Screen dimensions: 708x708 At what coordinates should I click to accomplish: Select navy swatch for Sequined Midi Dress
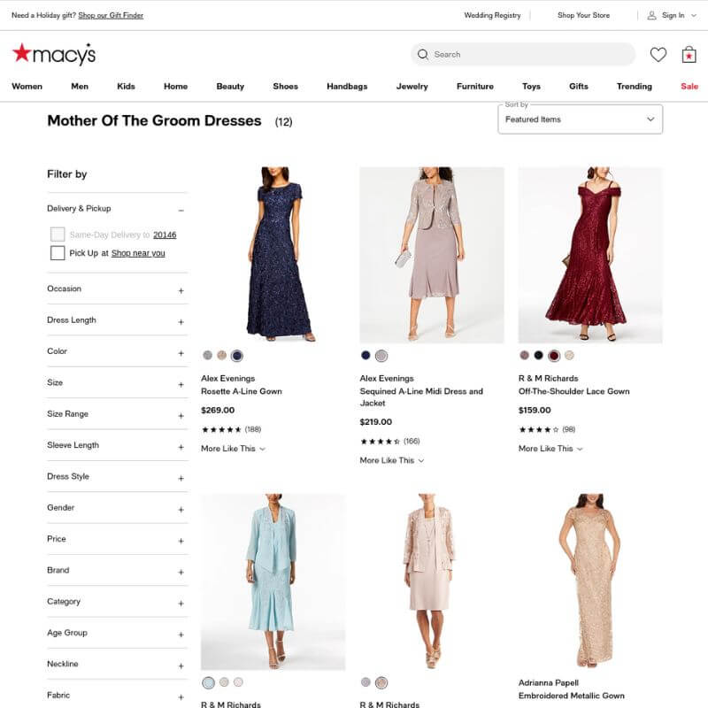coord(366,356)
